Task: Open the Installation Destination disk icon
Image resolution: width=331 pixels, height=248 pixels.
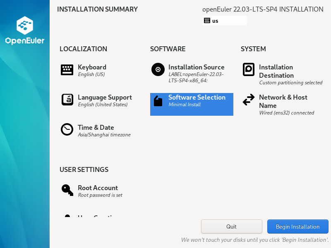Action: coord(249,69)
